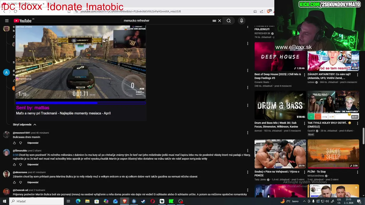Open weather widget showing 2°C Jasno
Image resolution: width=365 pixels, height=205 pixels.
click(289, 201)
